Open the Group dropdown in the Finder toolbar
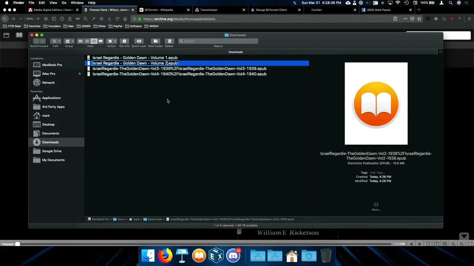The image size is (474, 266). point(69,41)
